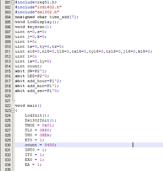Click the long uint s18=0 declaration line
Image resolution: width=163 pixels, height=171 pixels.
(83, 51)
